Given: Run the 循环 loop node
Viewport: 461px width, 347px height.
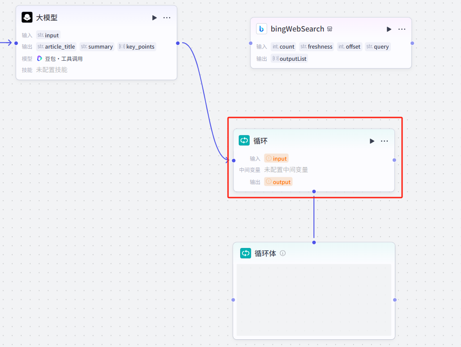Looking at the screenshot, I should point(372,141).
